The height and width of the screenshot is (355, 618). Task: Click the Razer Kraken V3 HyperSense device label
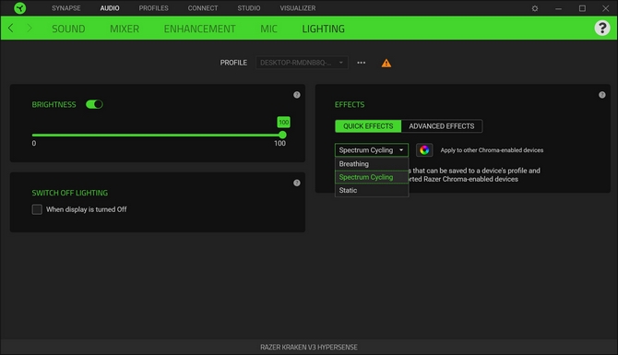(x=309, y=347)
